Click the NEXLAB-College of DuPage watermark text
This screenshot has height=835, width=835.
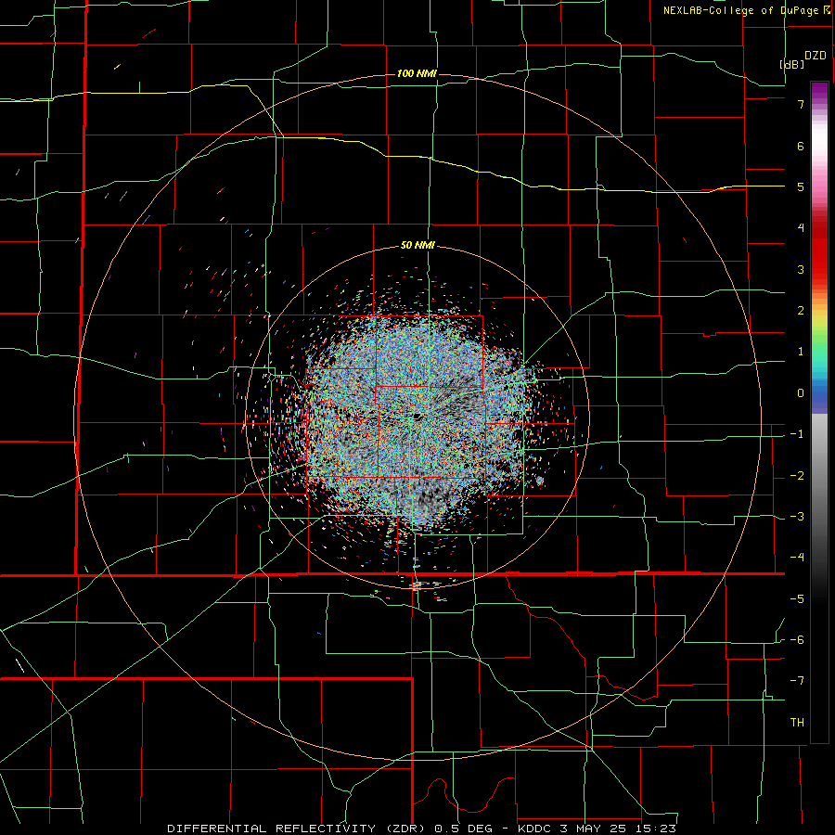(748, 10)
